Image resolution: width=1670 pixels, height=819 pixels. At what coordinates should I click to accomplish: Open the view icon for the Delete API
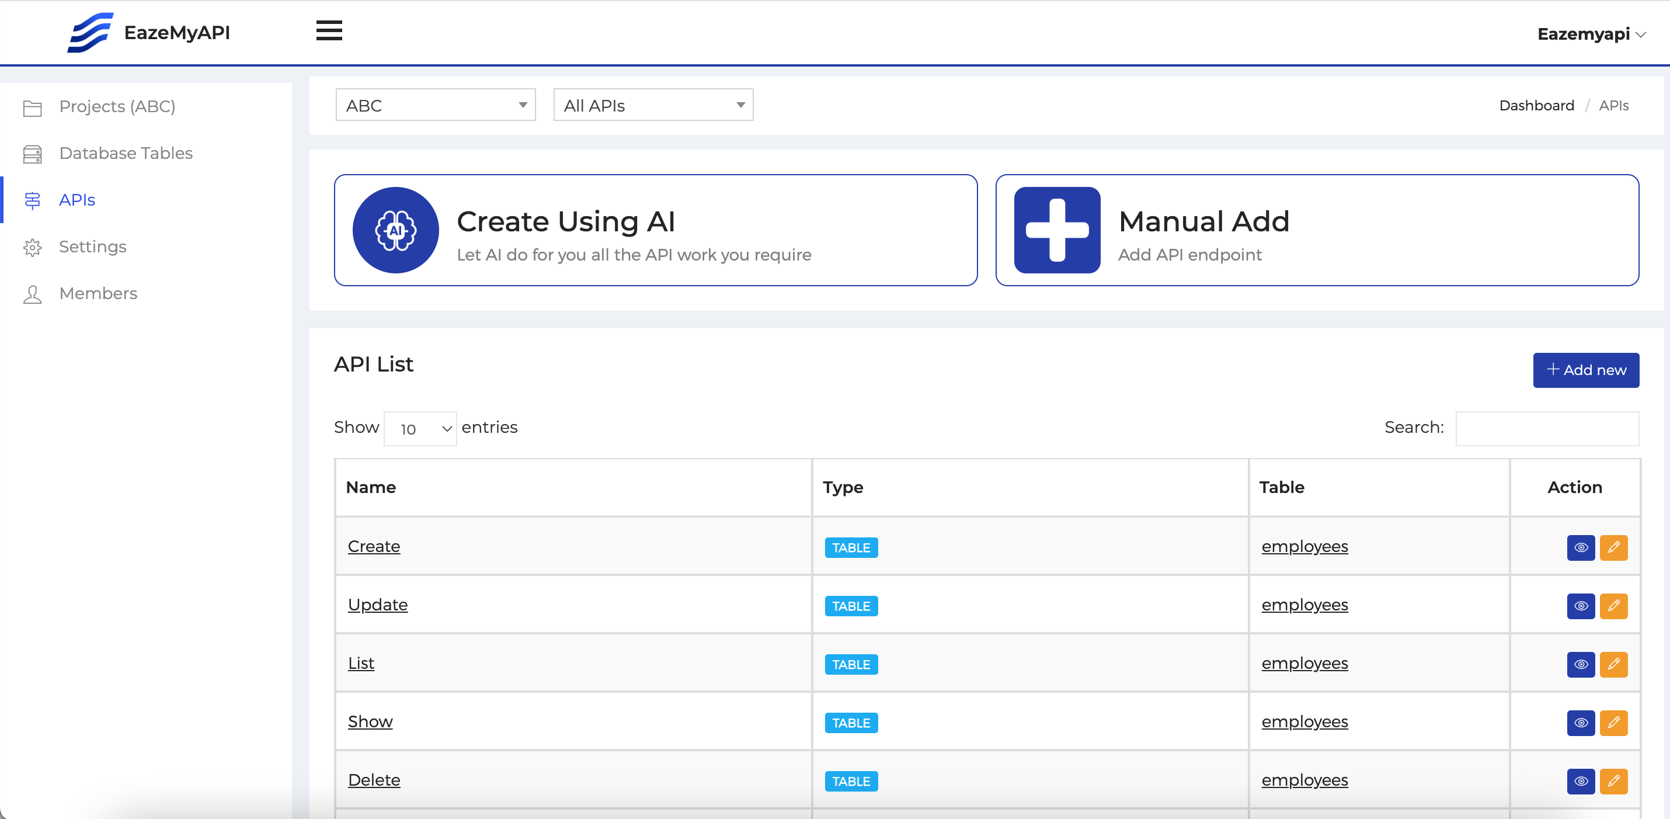pos(1581,782)
